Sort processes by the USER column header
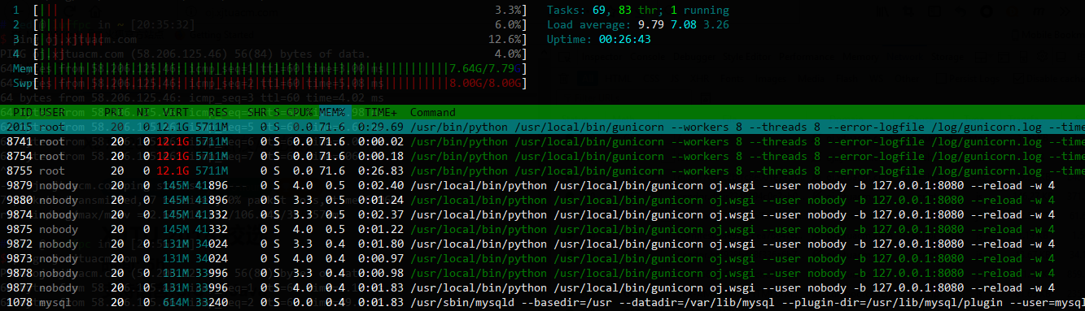Screen dimensions: 1085x311 pyautogui.click(x=52, y=112)
